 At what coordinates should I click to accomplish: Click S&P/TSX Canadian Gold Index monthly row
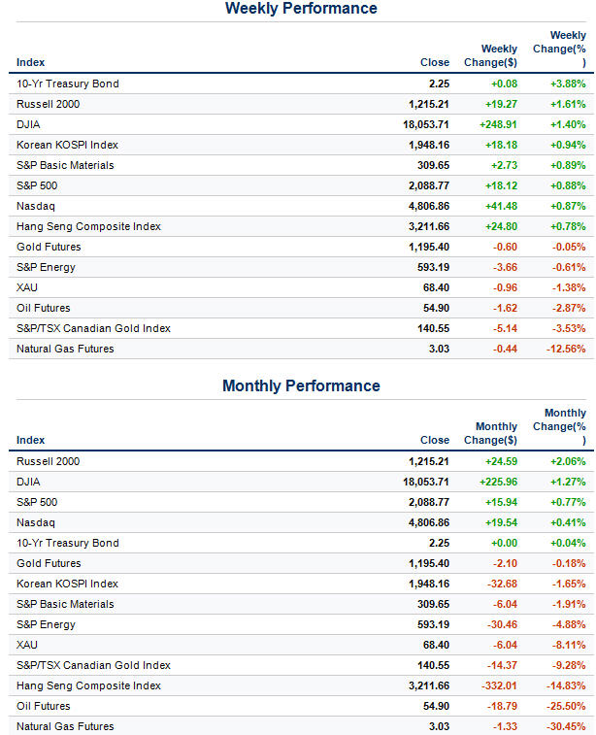[x=93, y=665]
